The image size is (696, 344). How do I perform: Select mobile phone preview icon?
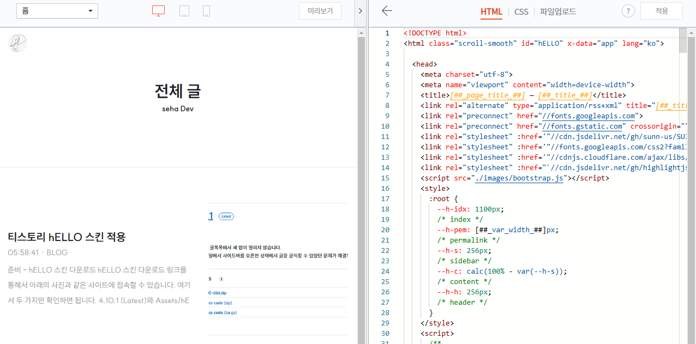click(x=206, y=11)
